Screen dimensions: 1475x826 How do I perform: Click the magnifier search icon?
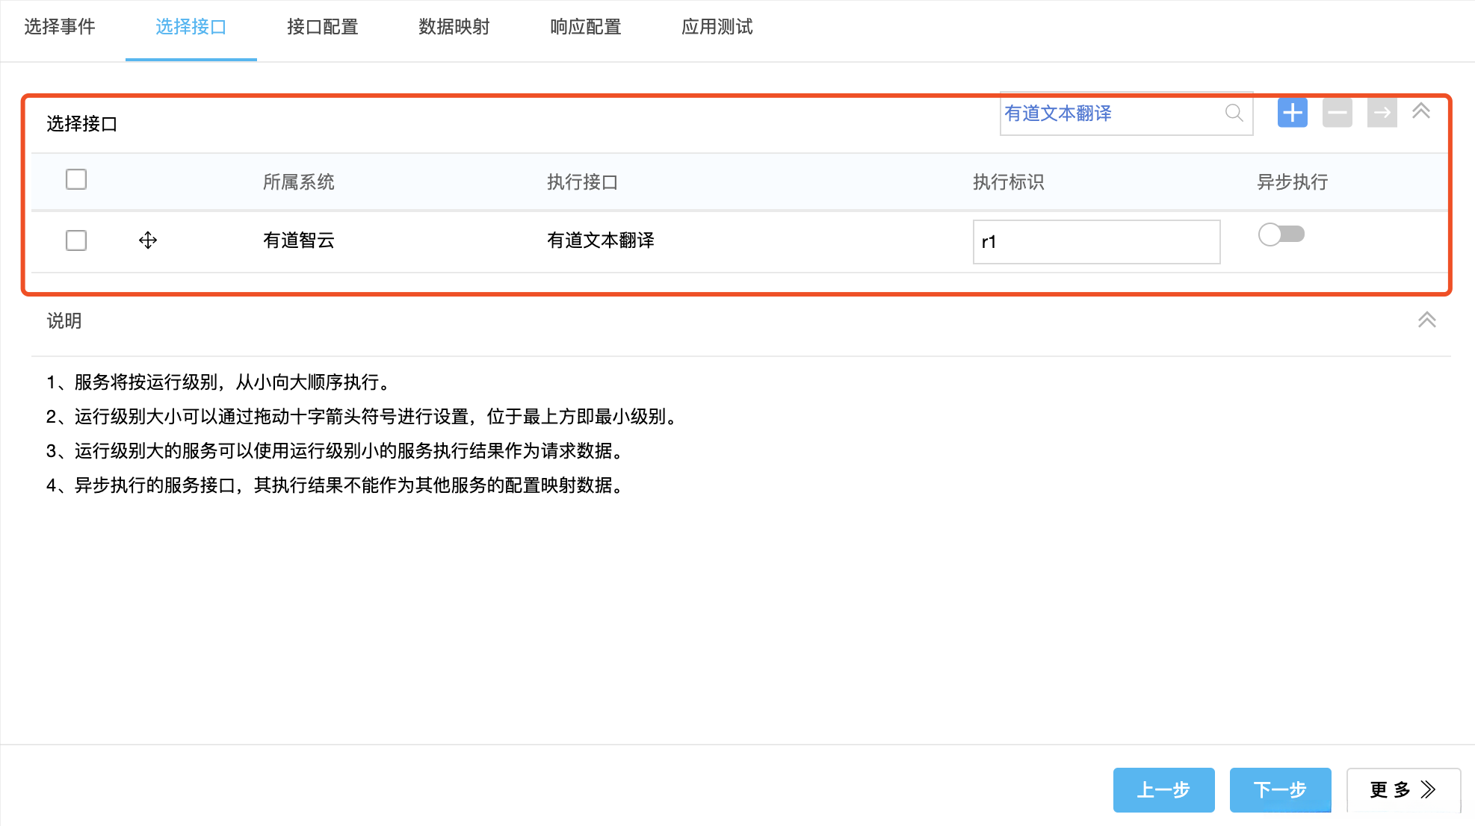pyautogui.click(x=1234, y=114)
